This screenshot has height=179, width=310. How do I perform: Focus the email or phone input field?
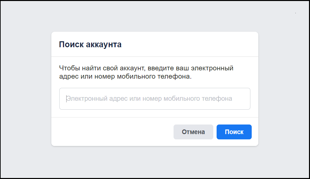click(x=155, y=99)
